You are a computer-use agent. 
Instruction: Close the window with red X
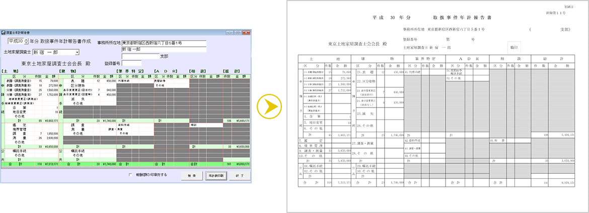[x=246, y=32]
